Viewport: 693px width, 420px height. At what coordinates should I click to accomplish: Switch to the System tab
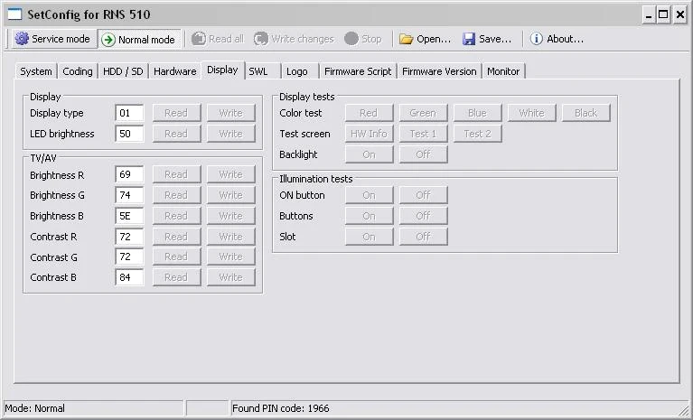pyautogui.click(x=36, y=71)
